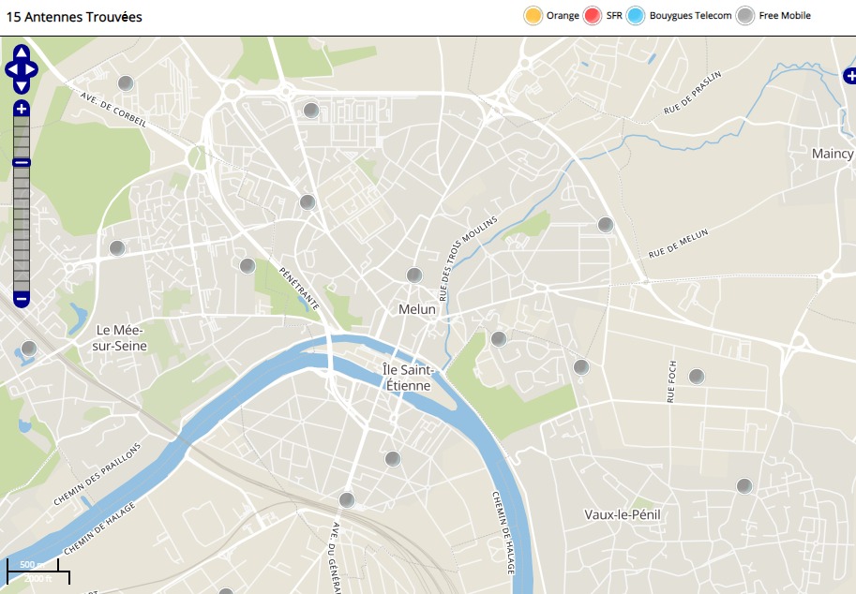Image resolution: width=856 pixels, height=594 pixels.
Task: Click antenna marker right of Rue Foch
Action: [x=697, y=377]
